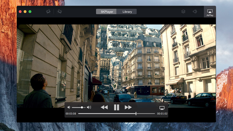Switch to the Library tab
The height and width of the screenshot is (131, 233).
[126, 12]
